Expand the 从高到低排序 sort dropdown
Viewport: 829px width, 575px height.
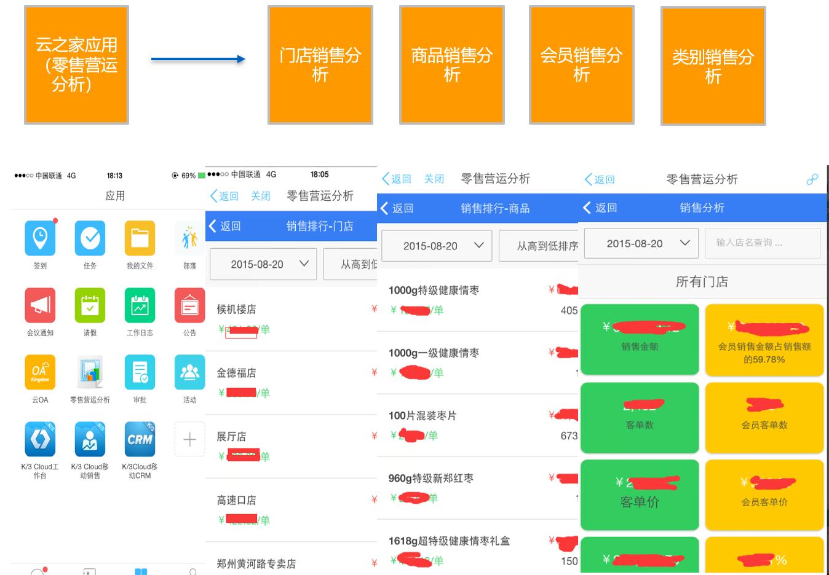click(539, 246)
